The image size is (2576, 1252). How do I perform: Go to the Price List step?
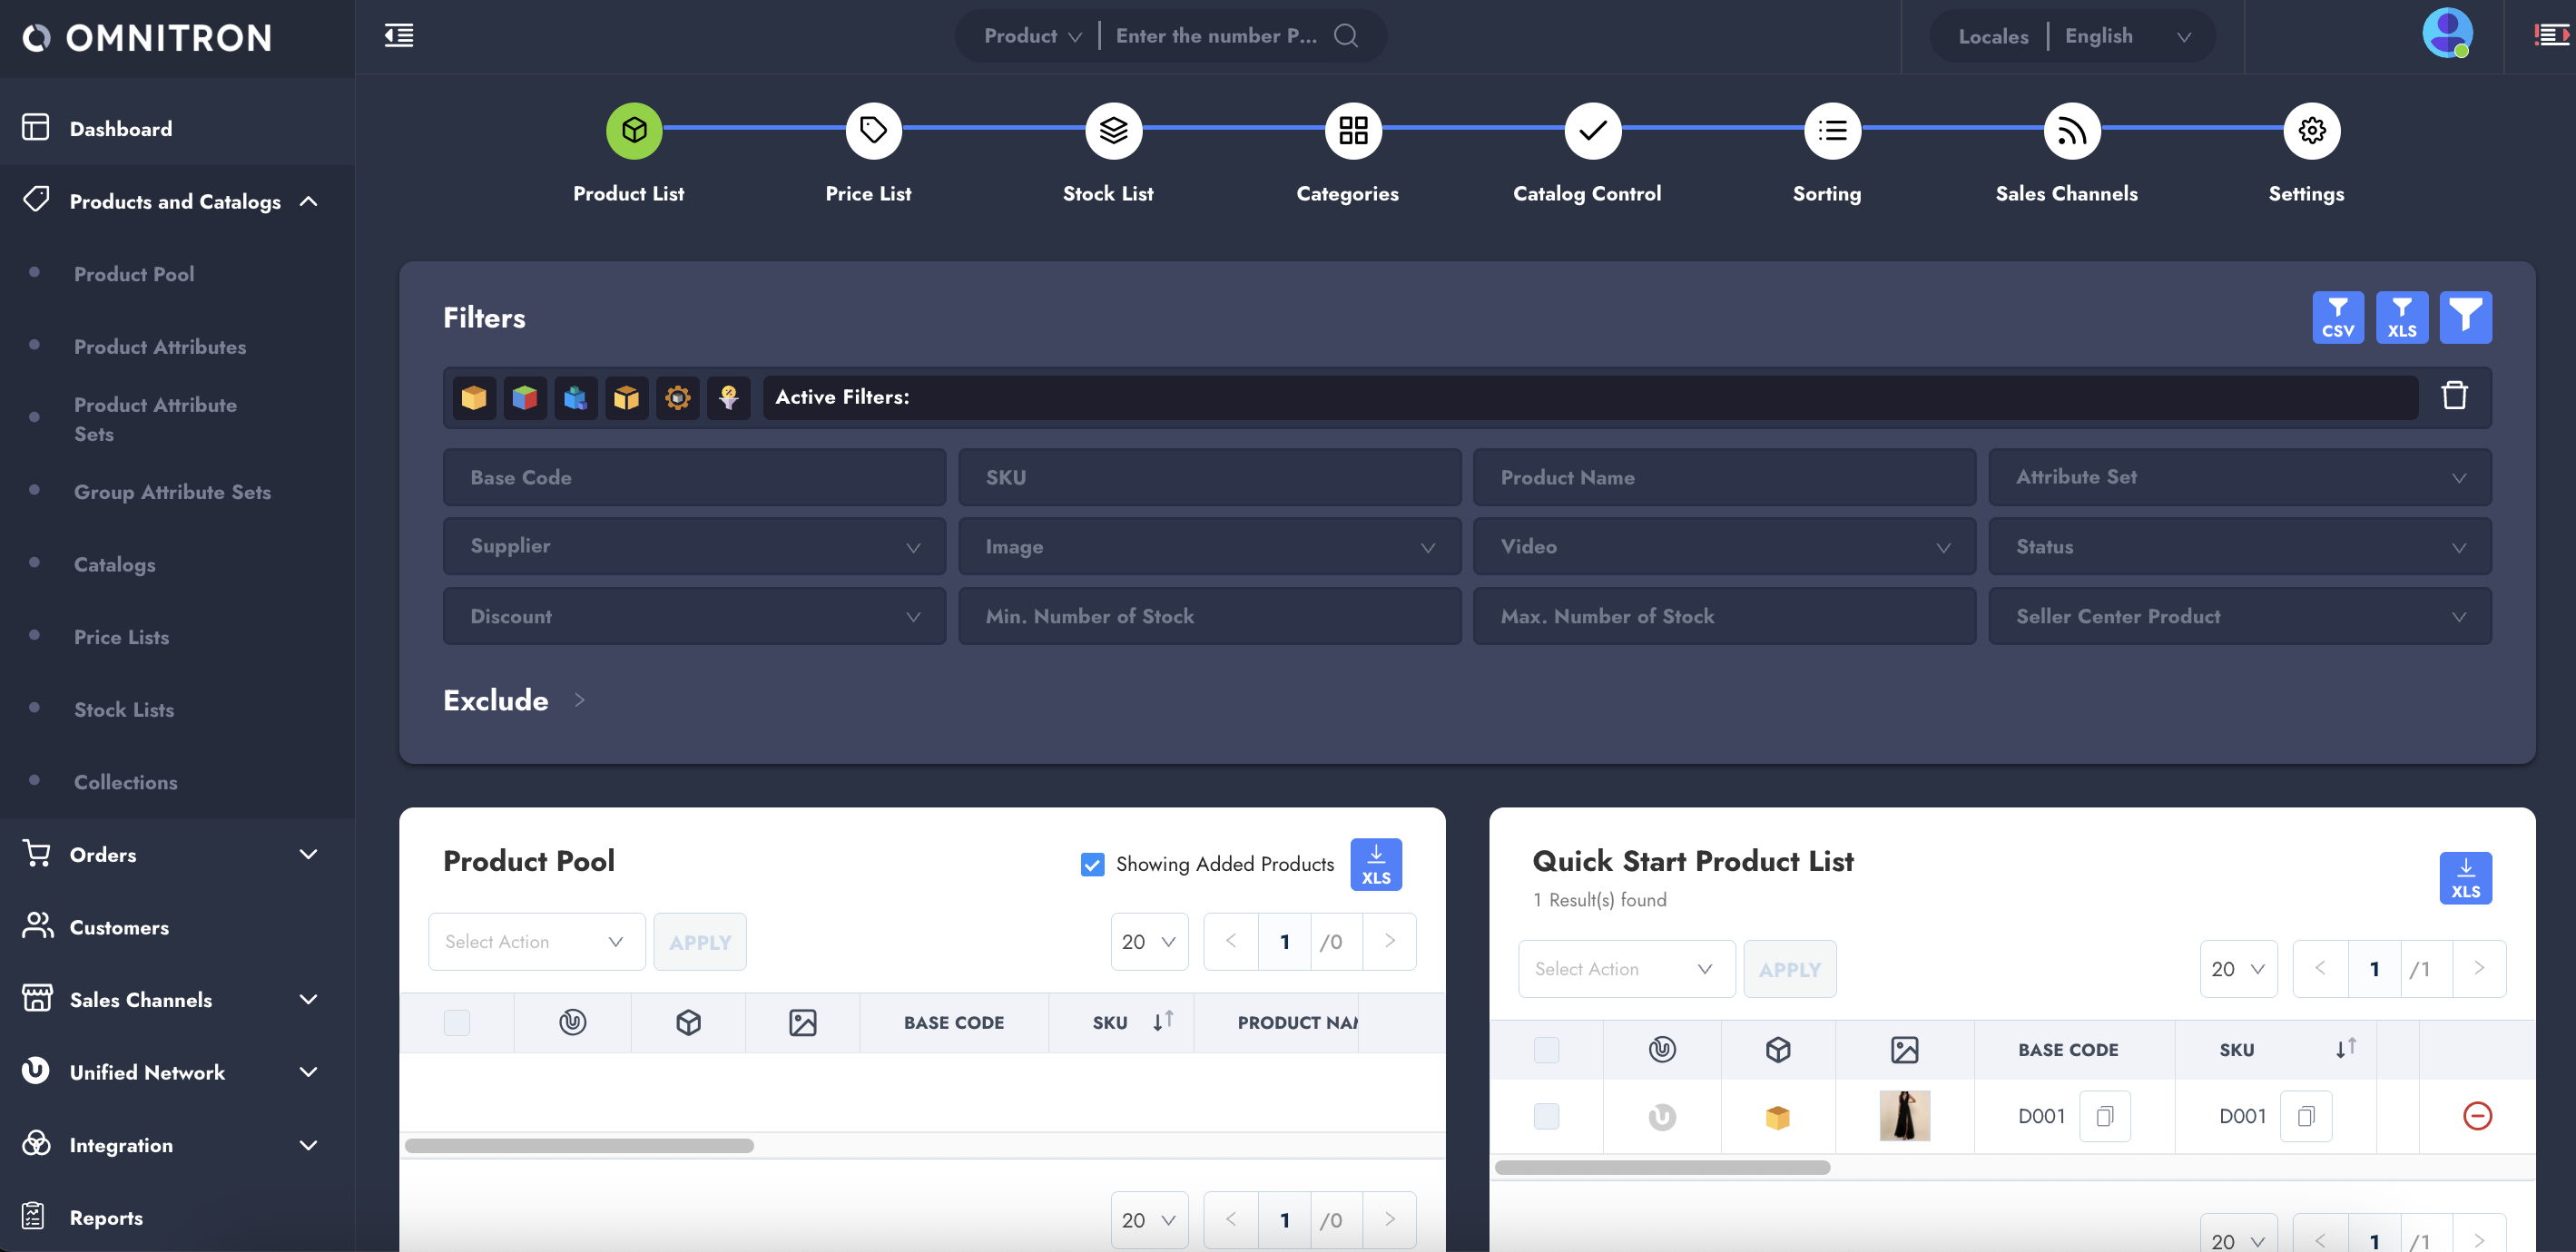(x=873, y=131)
